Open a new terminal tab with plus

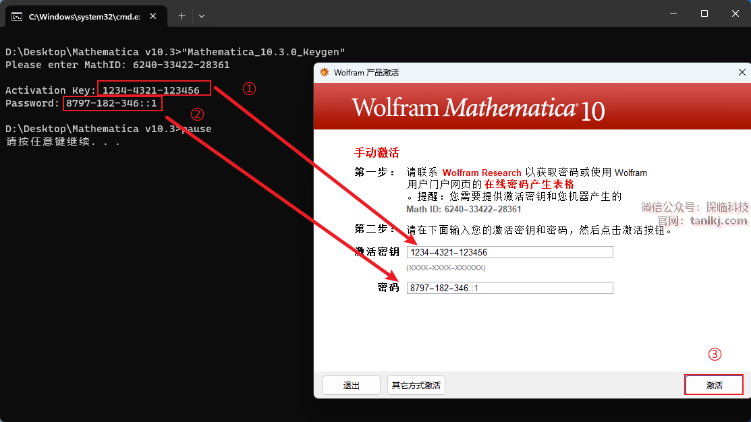click(x=182, y=16)
